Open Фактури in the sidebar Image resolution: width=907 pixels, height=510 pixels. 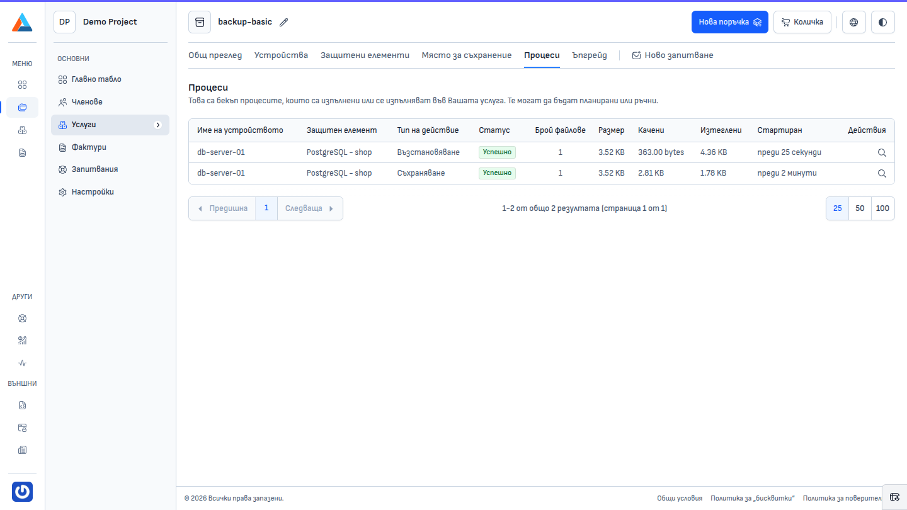pos(110,147)
